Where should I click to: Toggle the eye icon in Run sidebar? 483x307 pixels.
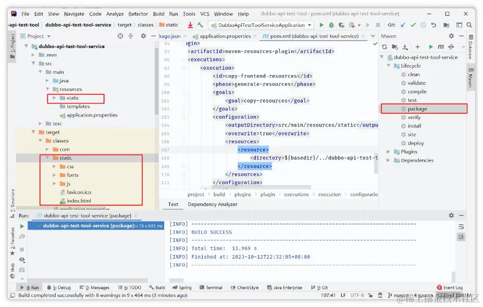(22, 260)
